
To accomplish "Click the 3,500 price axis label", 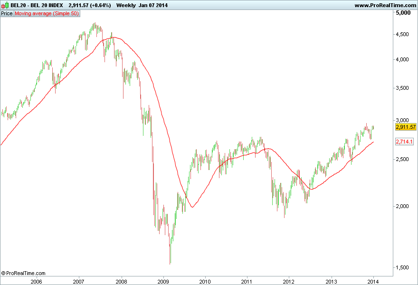I will [x=402, y=88].
